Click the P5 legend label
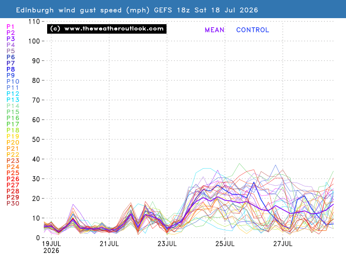Screen dimensions: 346x259 pyautogui.click(x=10, y=51)
